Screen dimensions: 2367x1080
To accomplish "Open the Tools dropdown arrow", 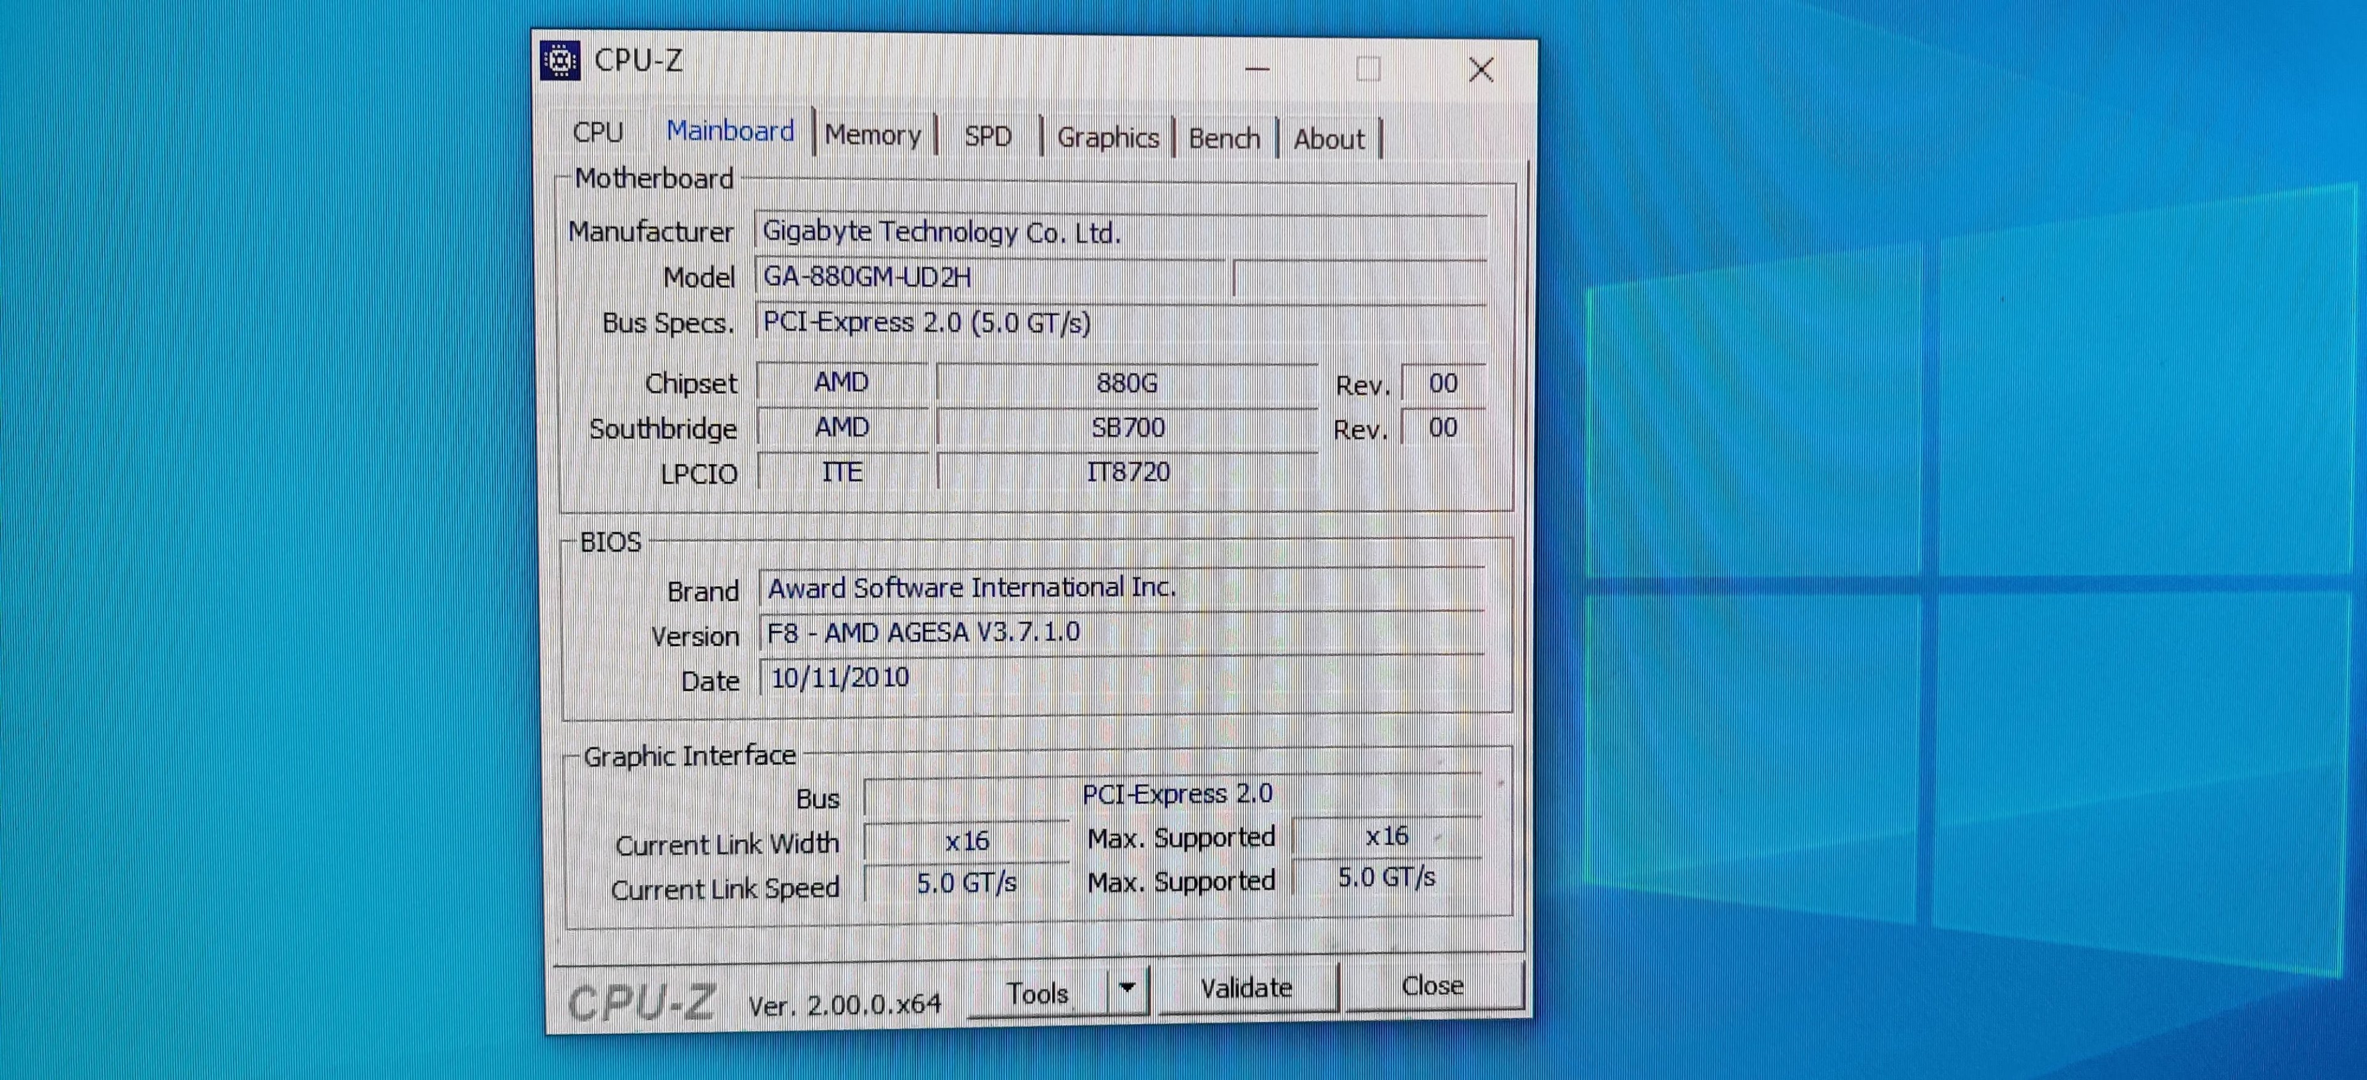I will (x=1127, y=989).
